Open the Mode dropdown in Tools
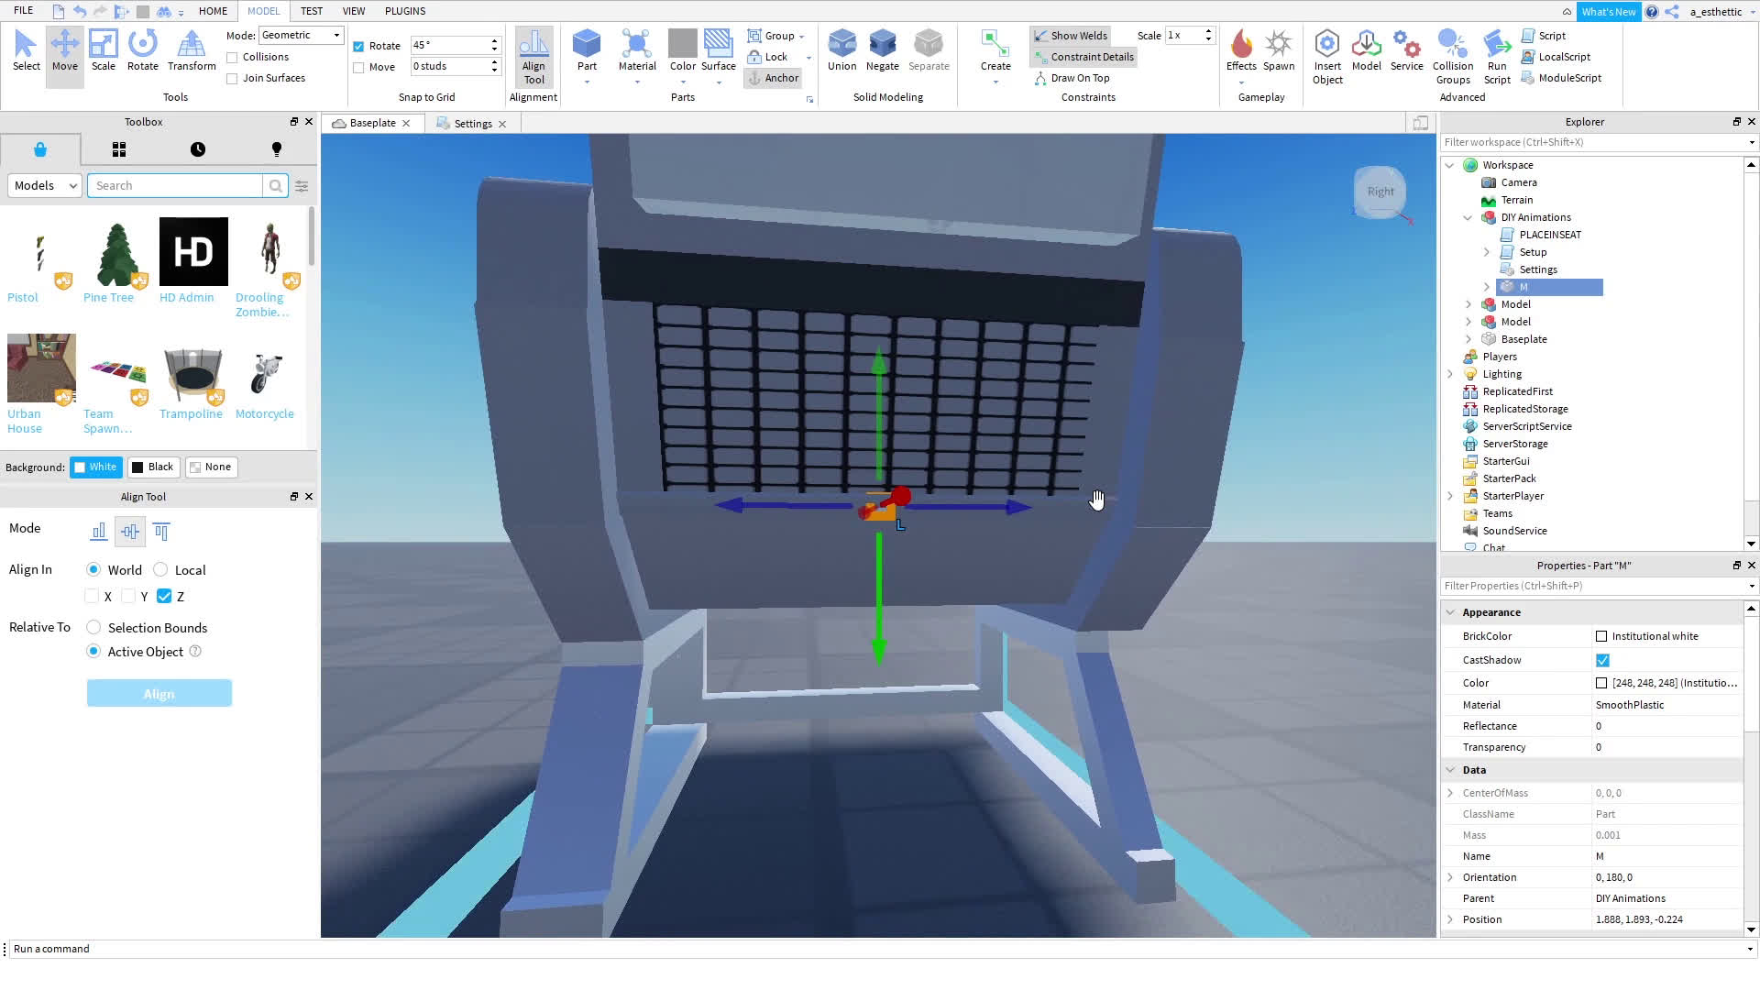This screenshot has height=990, width=1760. coord(301,34)
